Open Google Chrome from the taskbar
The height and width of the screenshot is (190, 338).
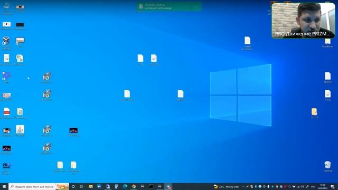[x=134, y=186]
